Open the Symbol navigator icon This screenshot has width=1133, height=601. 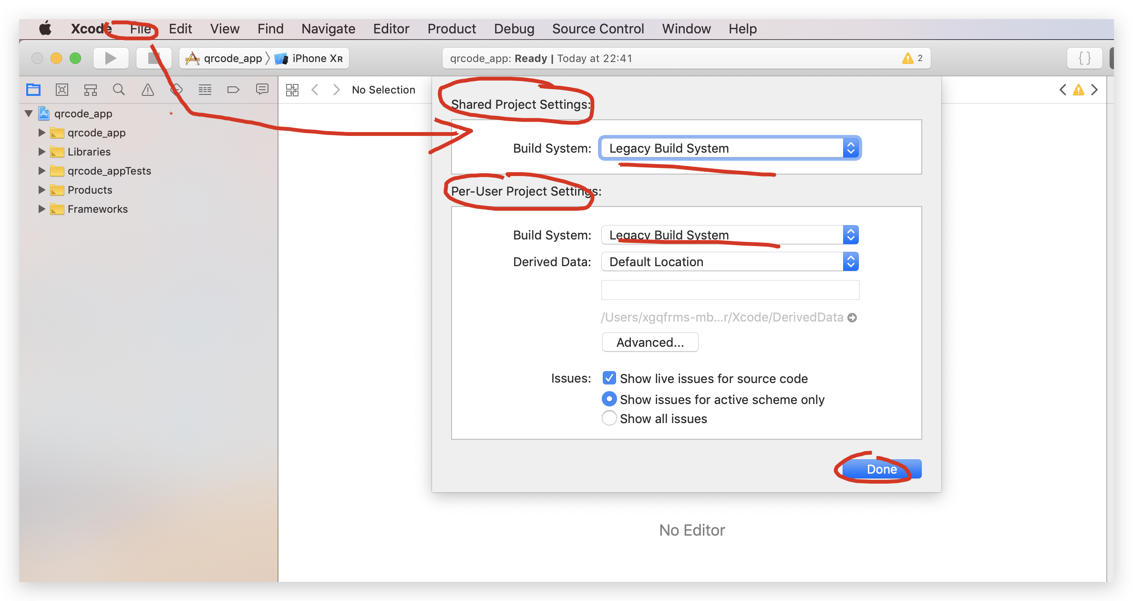(x=91, y=90)
